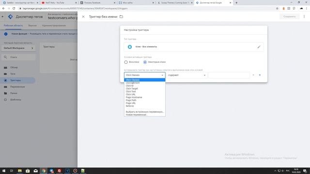Click the blue click-trigger type icon
The width and height of the screenshot is (310, 174).
130,47
